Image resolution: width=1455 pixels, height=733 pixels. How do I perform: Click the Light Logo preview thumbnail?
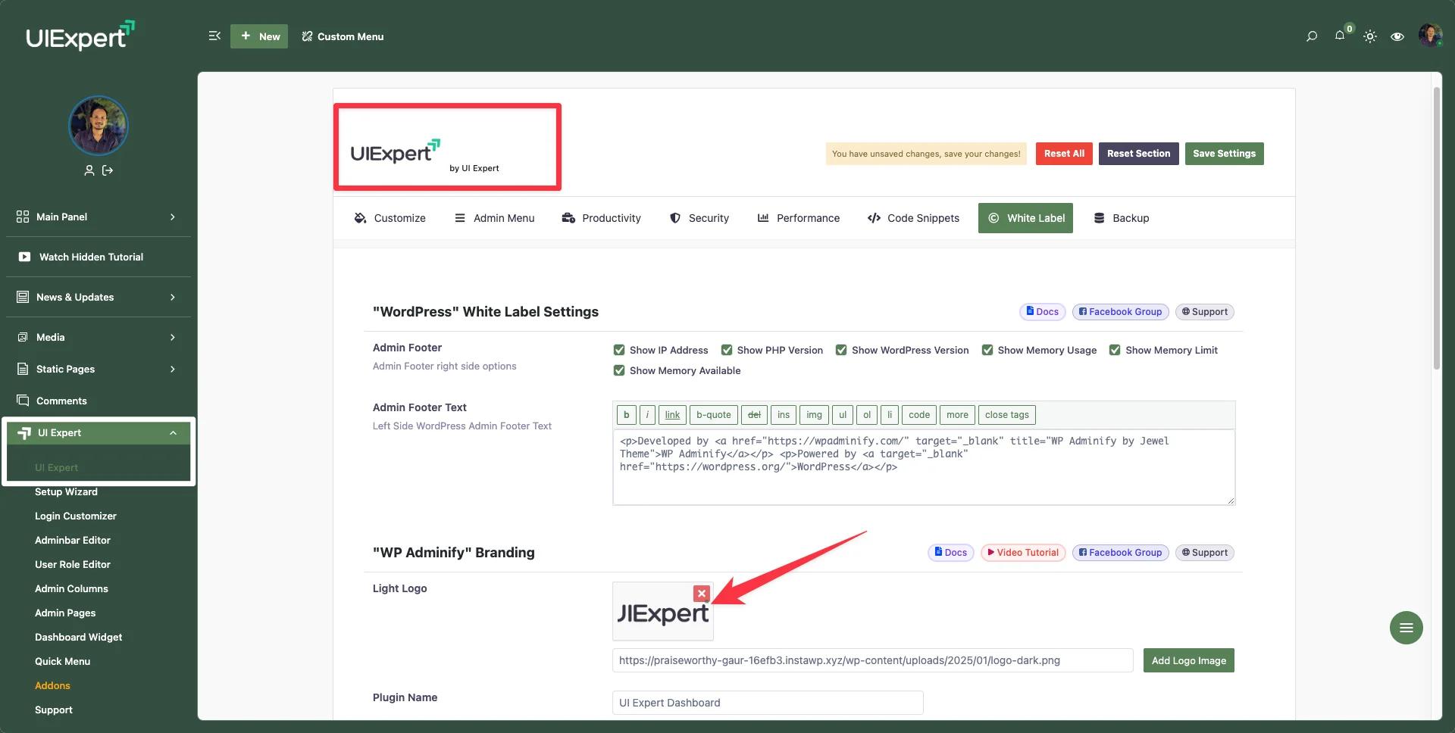[x=663, y=612]
